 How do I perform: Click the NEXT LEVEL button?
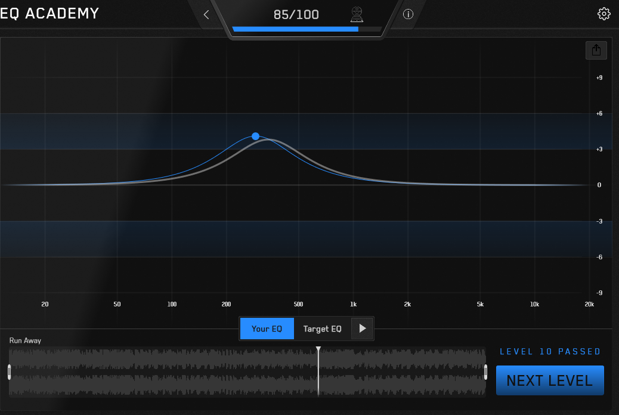pyautogui.click(x=549, y=380)
